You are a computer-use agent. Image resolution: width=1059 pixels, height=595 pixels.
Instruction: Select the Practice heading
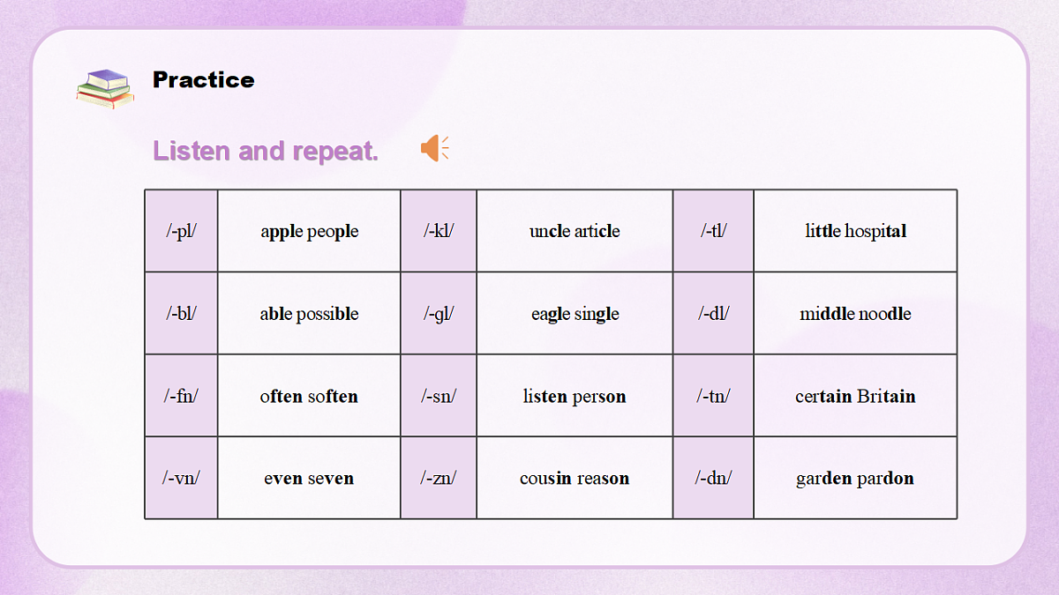pyautogui.click(x=203, y=79)
